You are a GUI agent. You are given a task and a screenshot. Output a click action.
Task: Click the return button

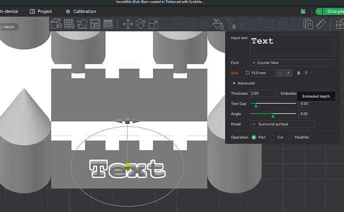click(x=9, y=27)
